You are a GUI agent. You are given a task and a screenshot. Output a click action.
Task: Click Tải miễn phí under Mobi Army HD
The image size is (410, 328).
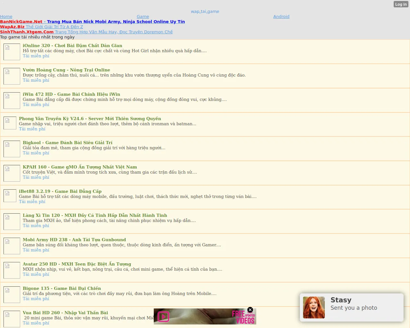pos(36,250)
